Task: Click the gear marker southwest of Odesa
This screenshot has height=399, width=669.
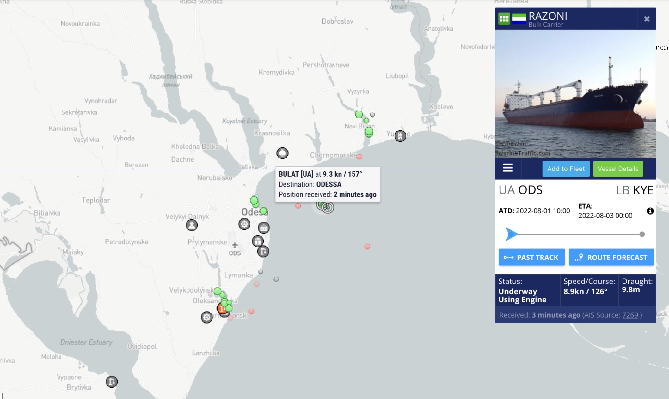Action: pos(244,224)
